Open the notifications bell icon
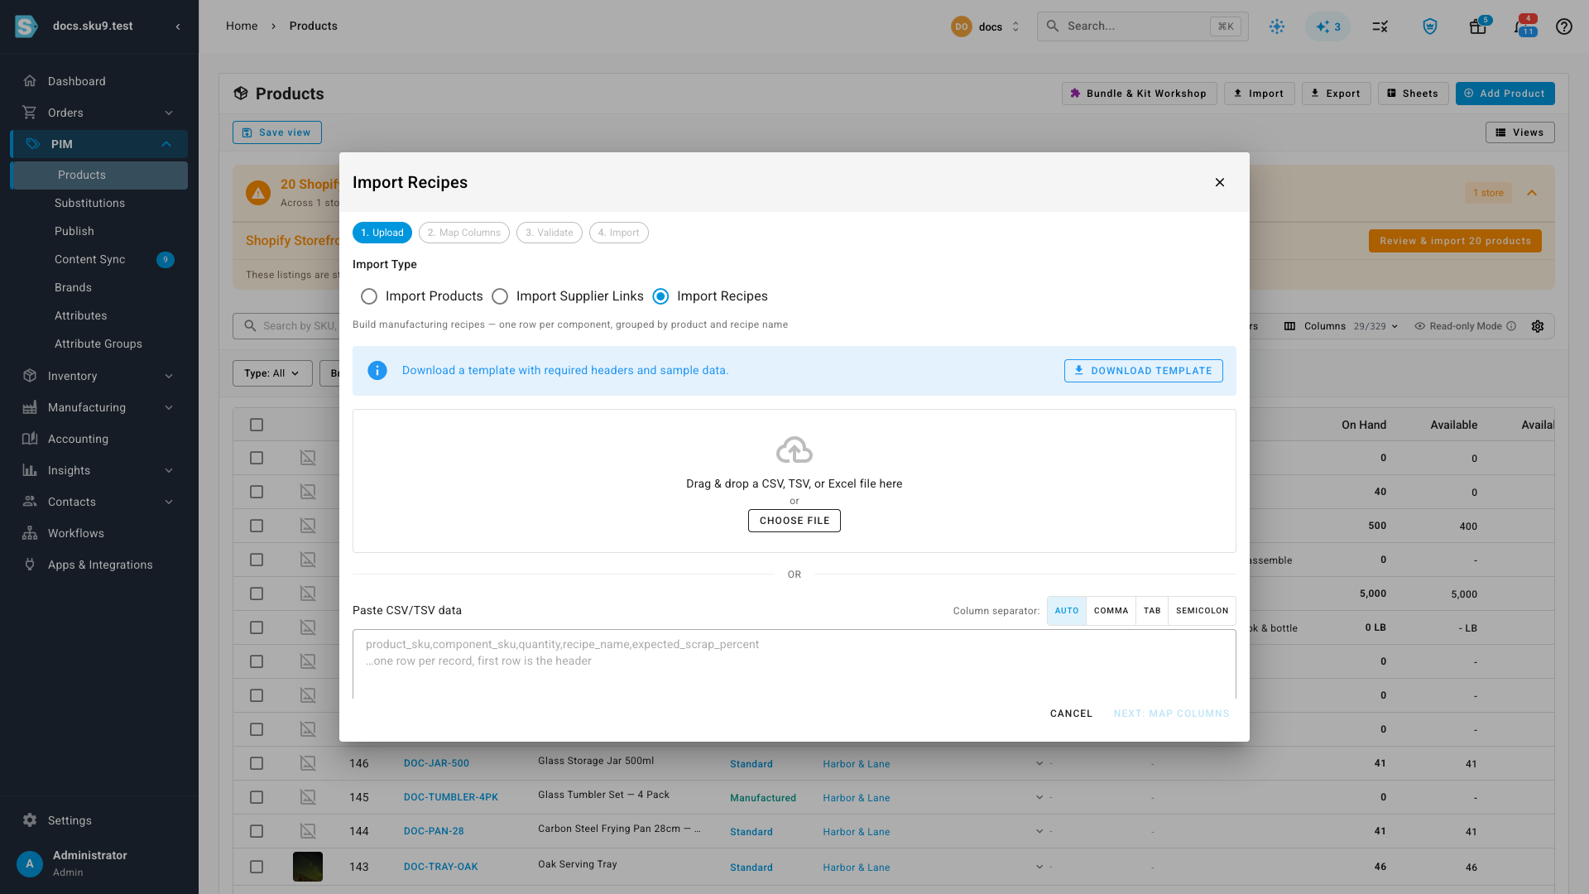Image resolution: width=1589 pixels, height=894 pixels. pos(1521,26)
